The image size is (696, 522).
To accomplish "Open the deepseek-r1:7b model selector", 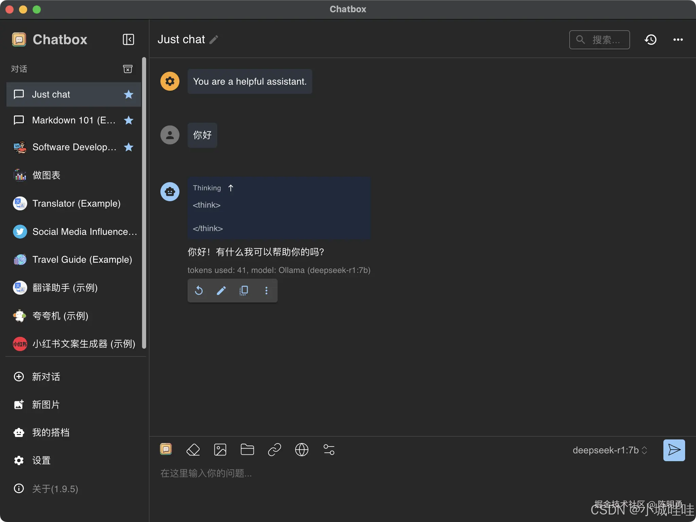I will click(610, 450).
